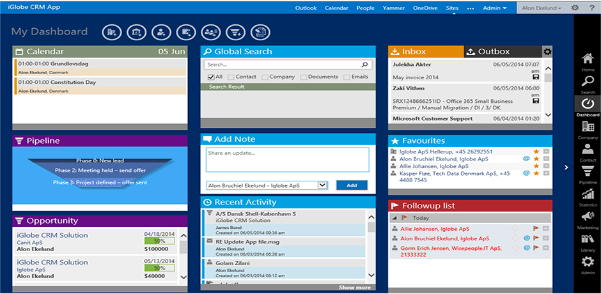Click the 50% progress bar dated 04/18/2014

(159, 241)
